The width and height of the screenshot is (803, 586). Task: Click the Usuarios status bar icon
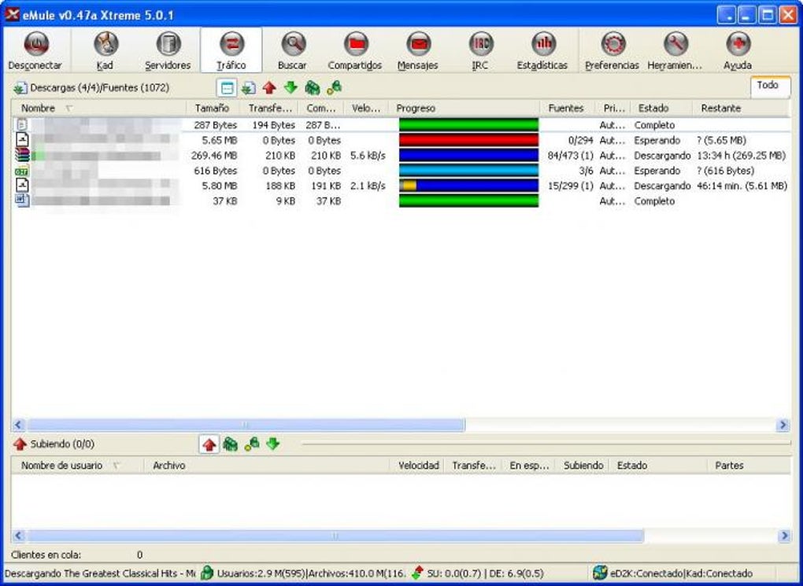pos(207,573)
